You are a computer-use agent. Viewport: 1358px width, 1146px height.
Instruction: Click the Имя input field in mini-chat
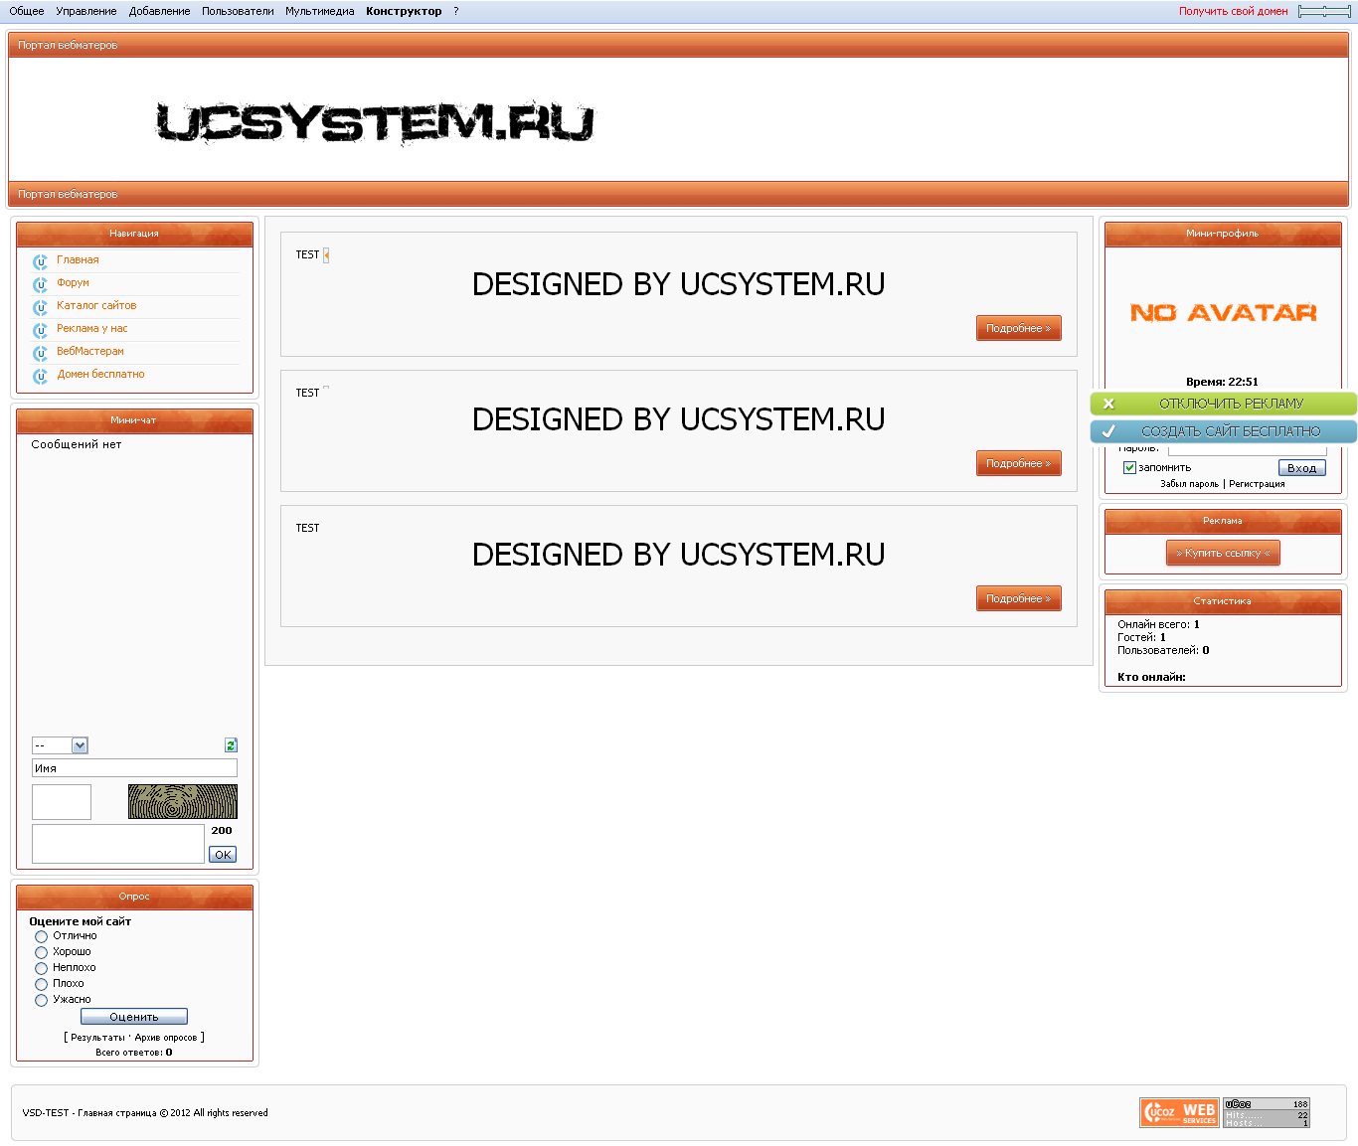[134, 767]
